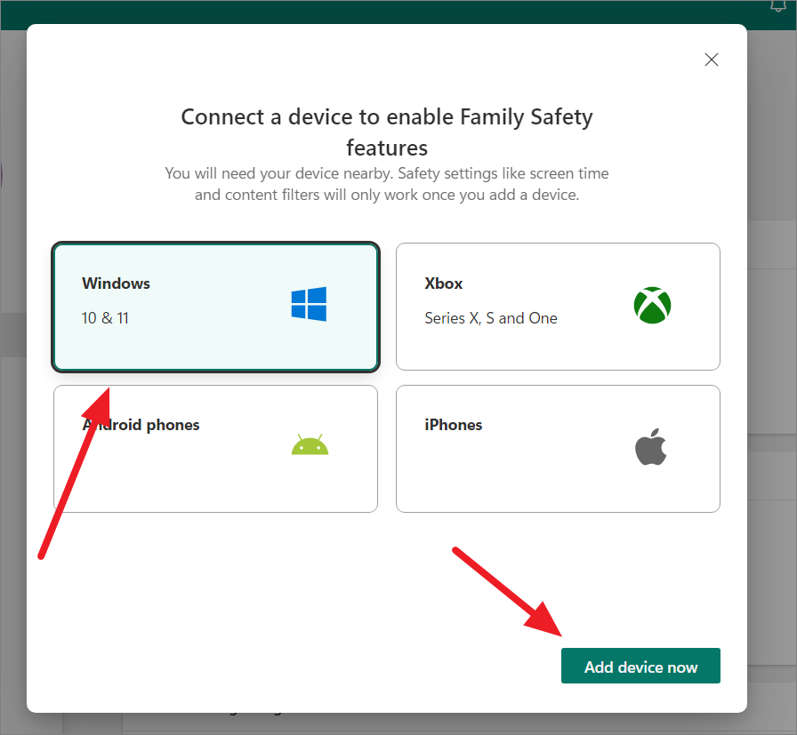Click the notification bell in the top bar
The height and width of the screenshot is (735, 797).
coord(777,5)
